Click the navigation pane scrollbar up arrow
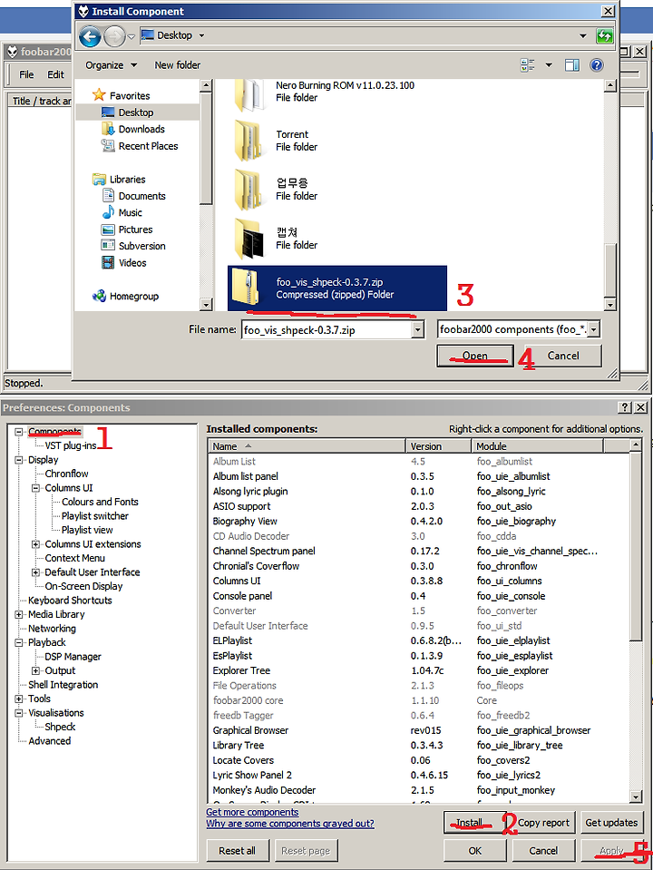This screenshot has width=653, height=870. coord(206,85)
